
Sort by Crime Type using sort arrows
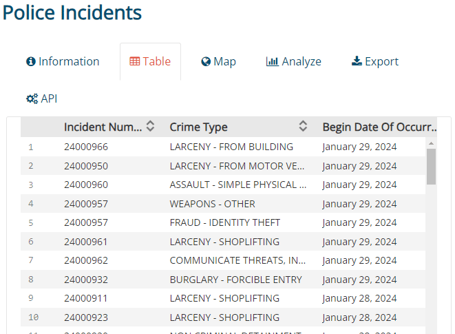pyautogui.click(x=303, y=127)
